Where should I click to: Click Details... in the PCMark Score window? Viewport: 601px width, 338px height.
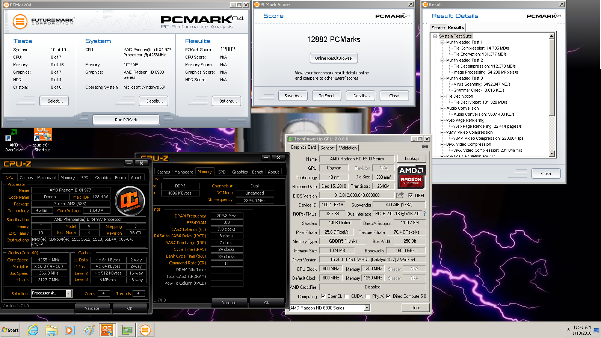[361, 96]
